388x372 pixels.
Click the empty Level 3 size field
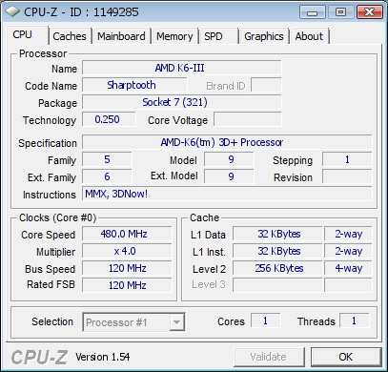tap(277, 285)
